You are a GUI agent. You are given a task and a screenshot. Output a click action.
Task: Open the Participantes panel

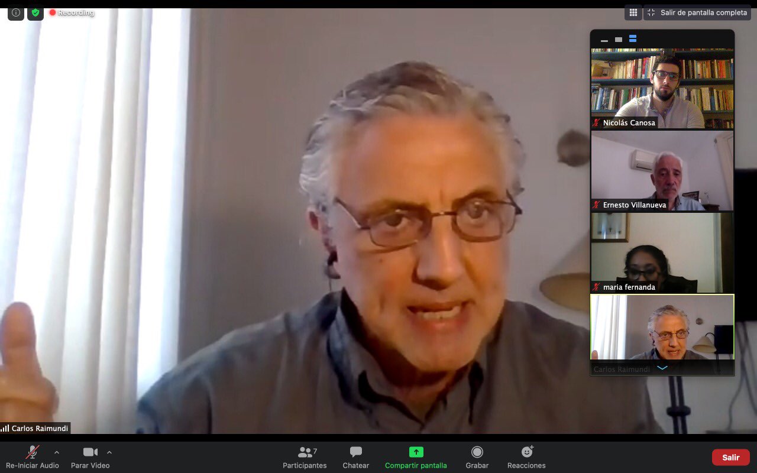tap(305, 457)
